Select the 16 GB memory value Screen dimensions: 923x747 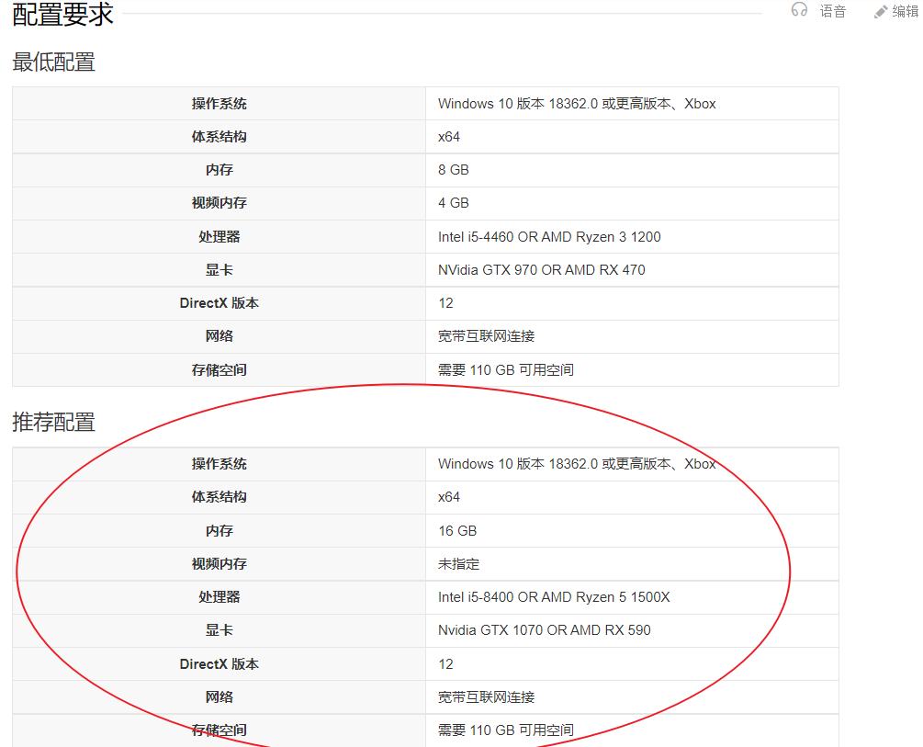click(x=457, y=531)
